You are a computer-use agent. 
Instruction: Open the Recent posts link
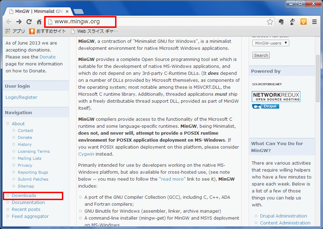point(26,210)
